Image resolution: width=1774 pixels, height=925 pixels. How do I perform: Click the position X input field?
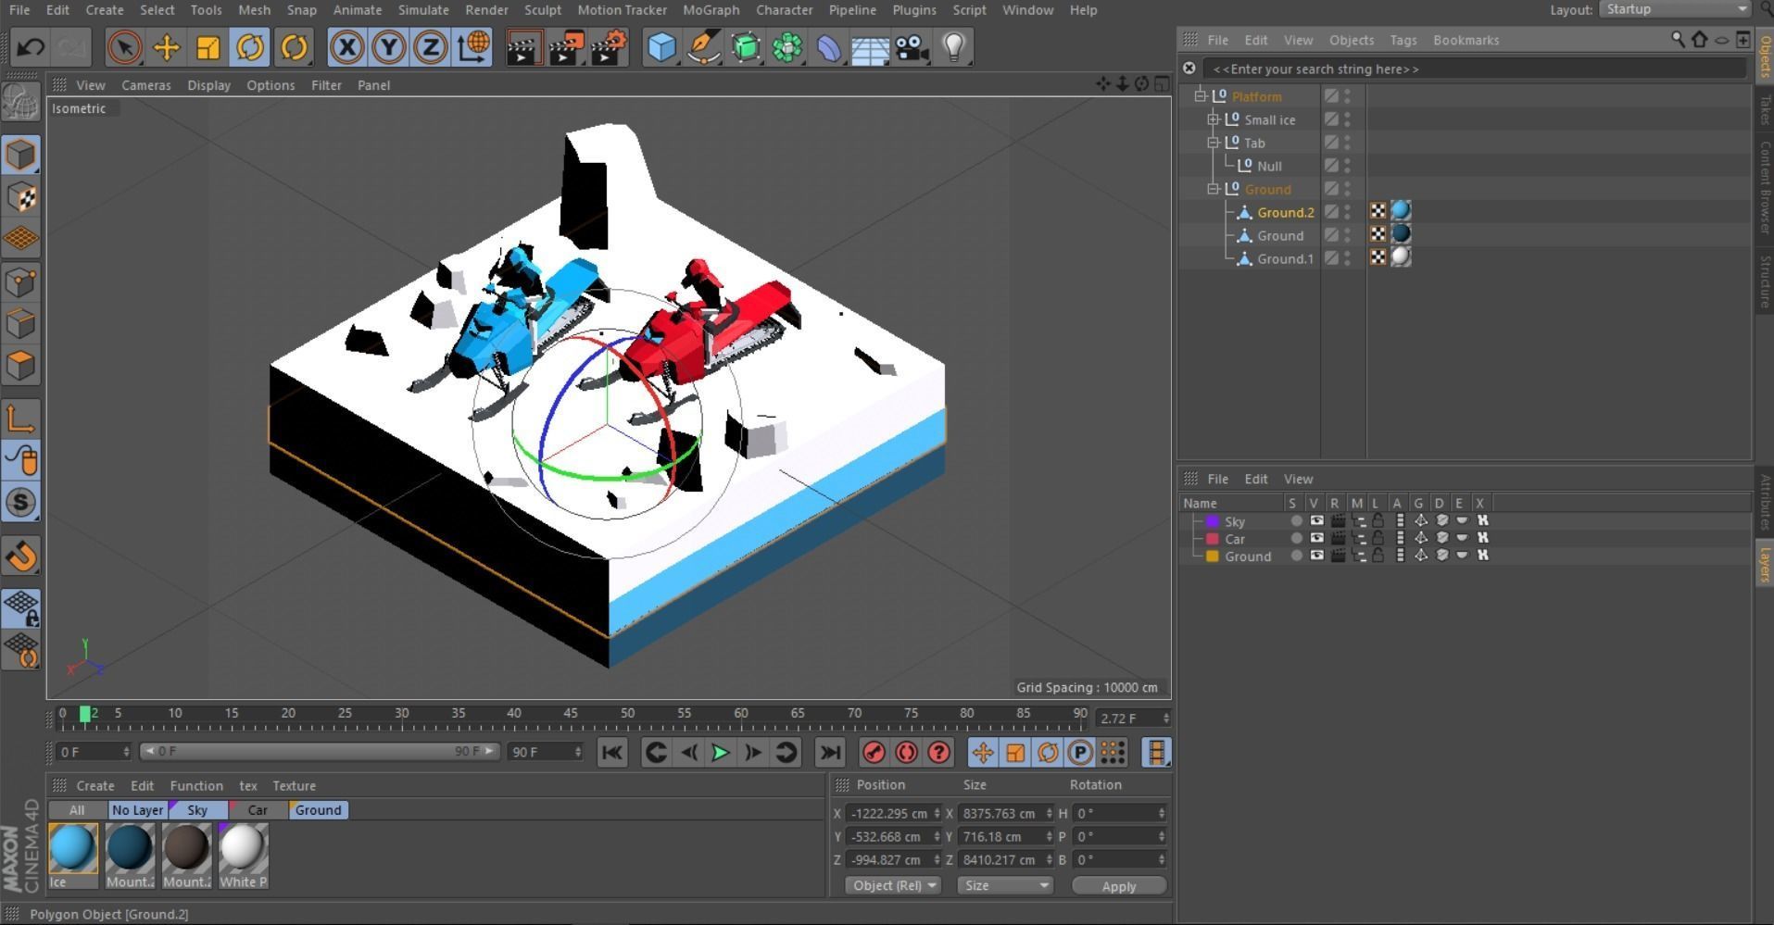click(893, 814)
